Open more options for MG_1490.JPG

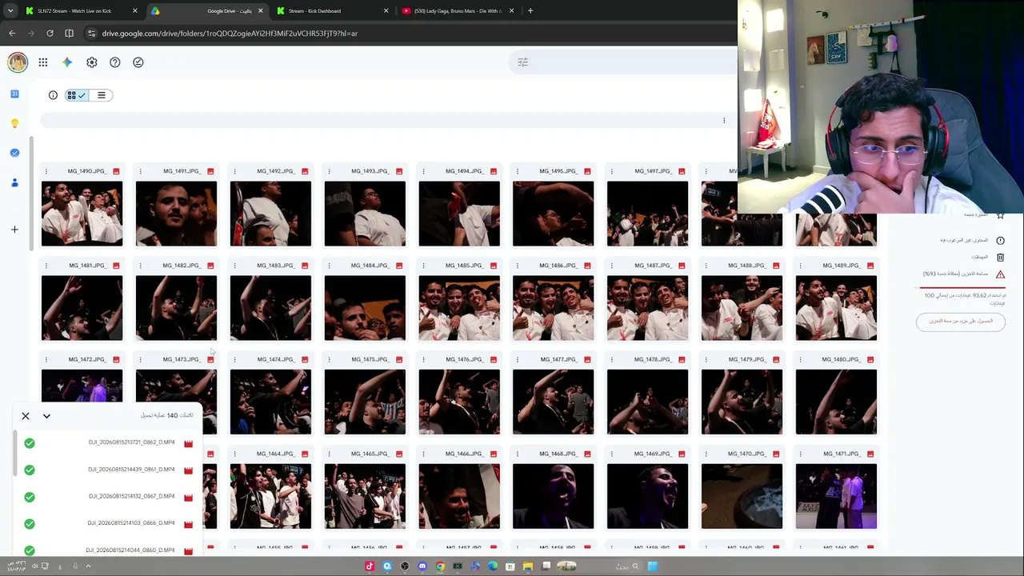coord(46,171)
